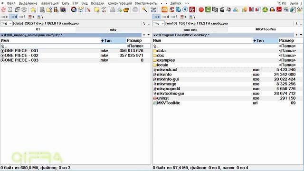Click the green sphere icon
Screen dimensions: 304x171
click(x=265, y=9)
